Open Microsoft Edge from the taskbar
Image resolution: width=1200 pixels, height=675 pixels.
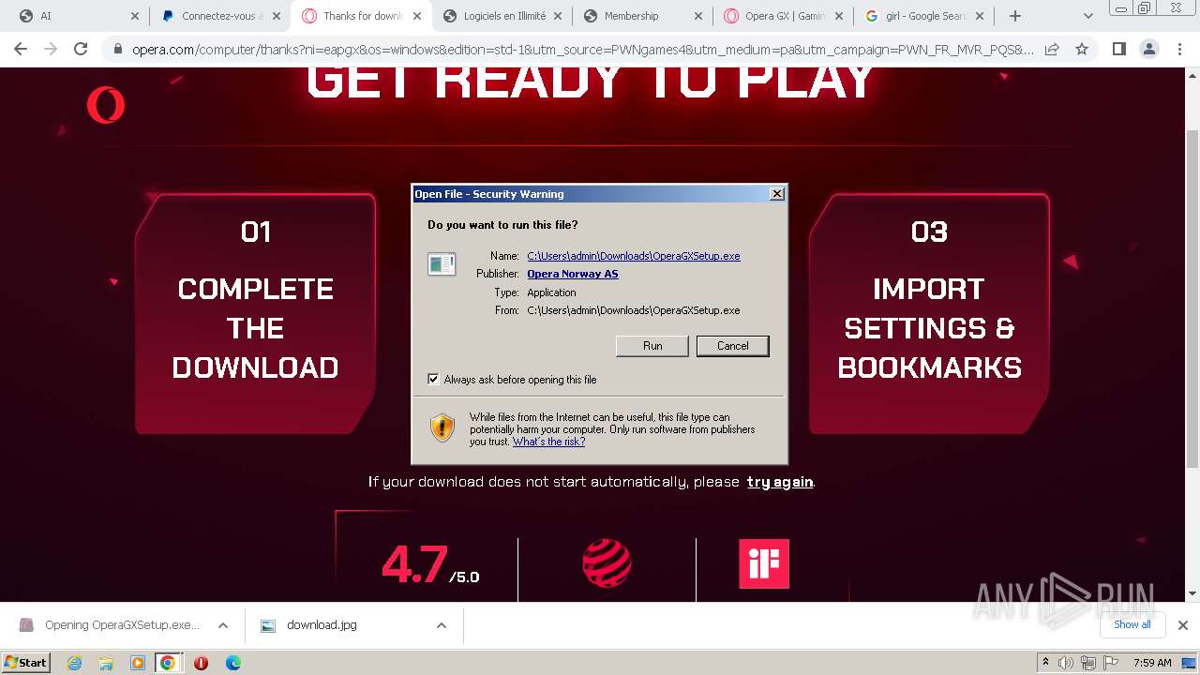tap(233, 663)
